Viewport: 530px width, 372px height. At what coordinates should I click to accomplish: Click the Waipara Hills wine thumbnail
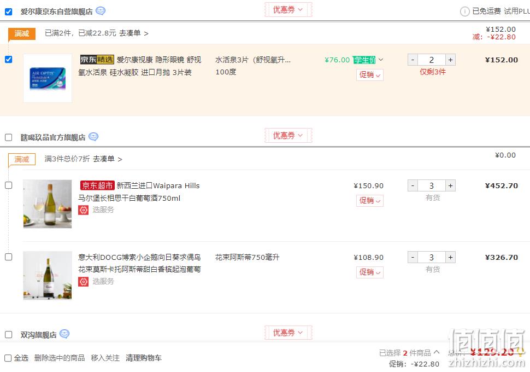point(48,204)
